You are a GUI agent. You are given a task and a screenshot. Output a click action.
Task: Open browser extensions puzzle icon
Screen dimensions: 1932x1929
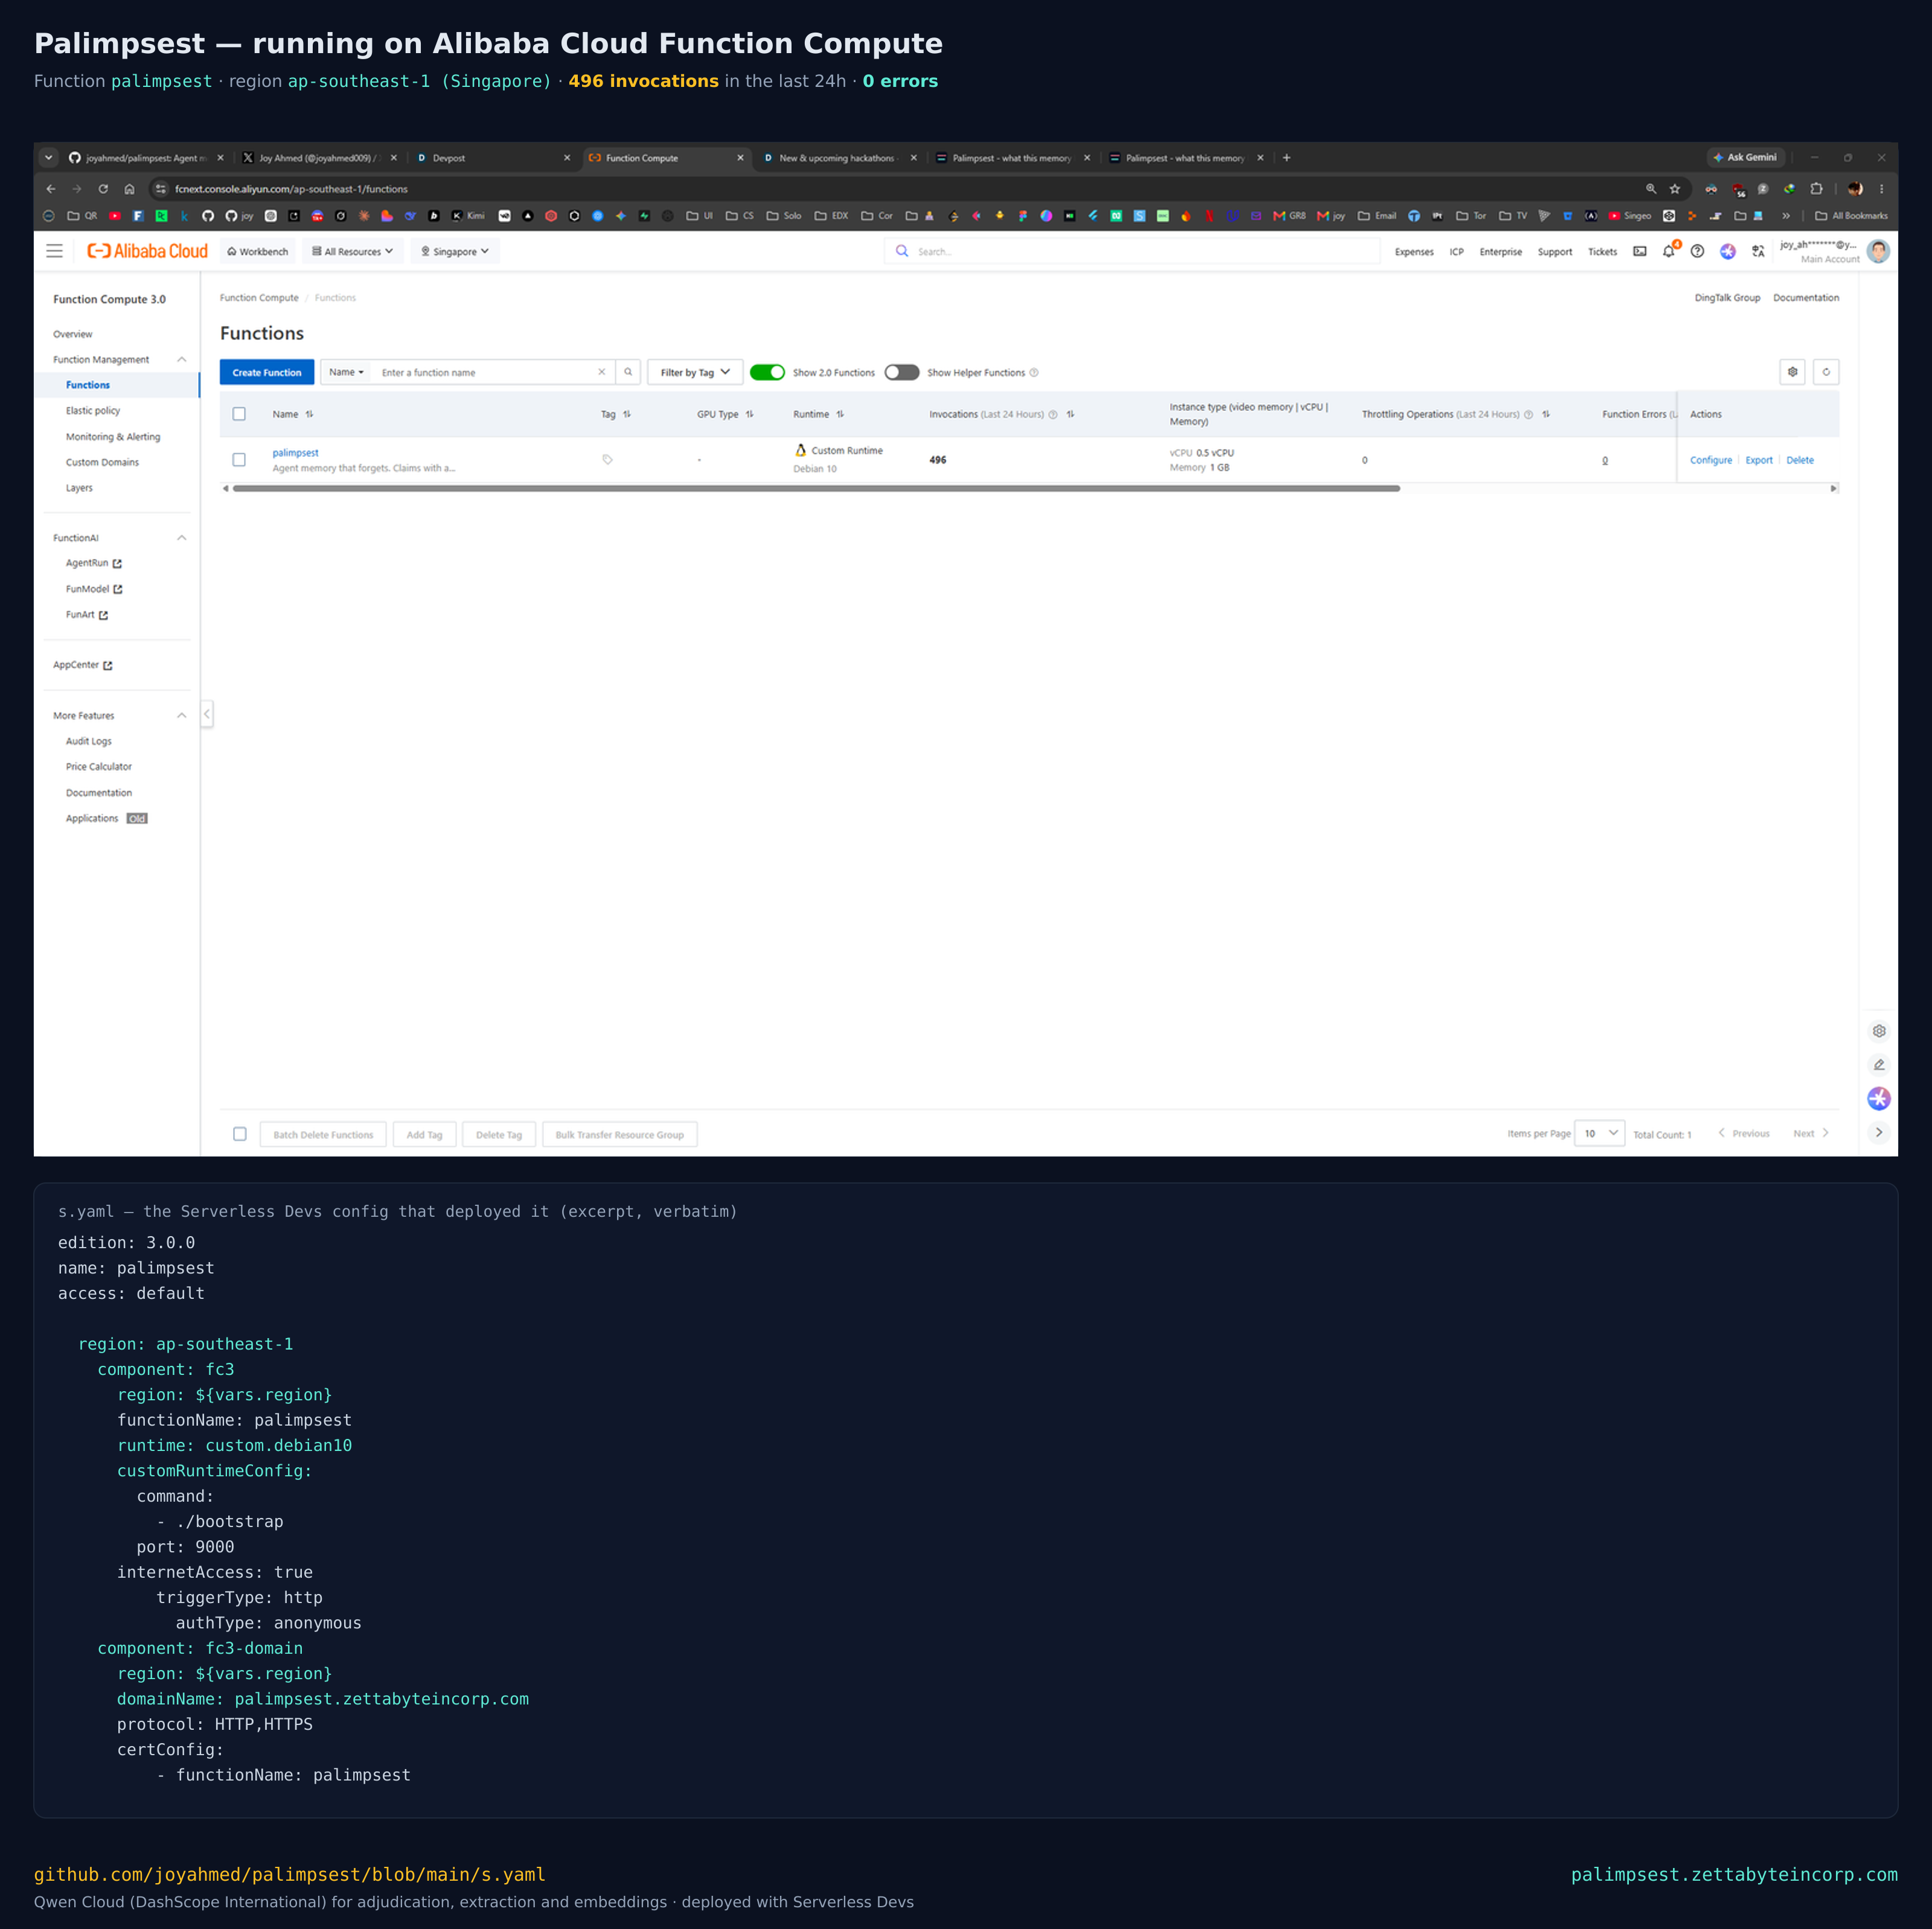click(1816, 188)
